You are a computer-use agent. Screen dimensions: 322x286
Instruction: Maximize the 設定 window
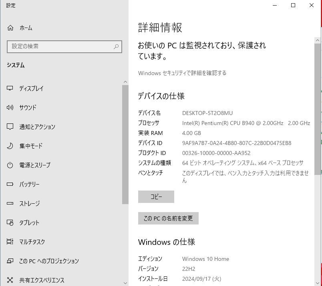[x=293, y=5]
